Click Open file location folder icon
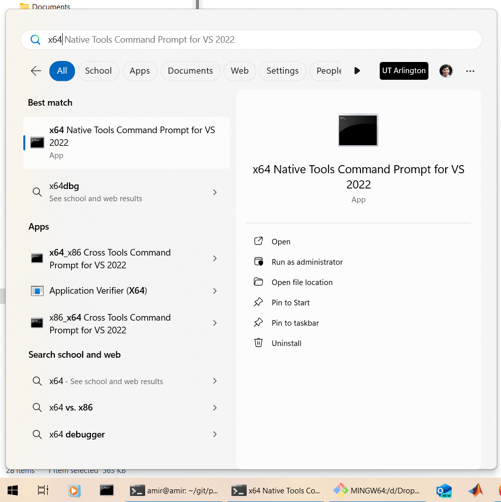Viewport: 501px width, 502px height. [258, 281]
